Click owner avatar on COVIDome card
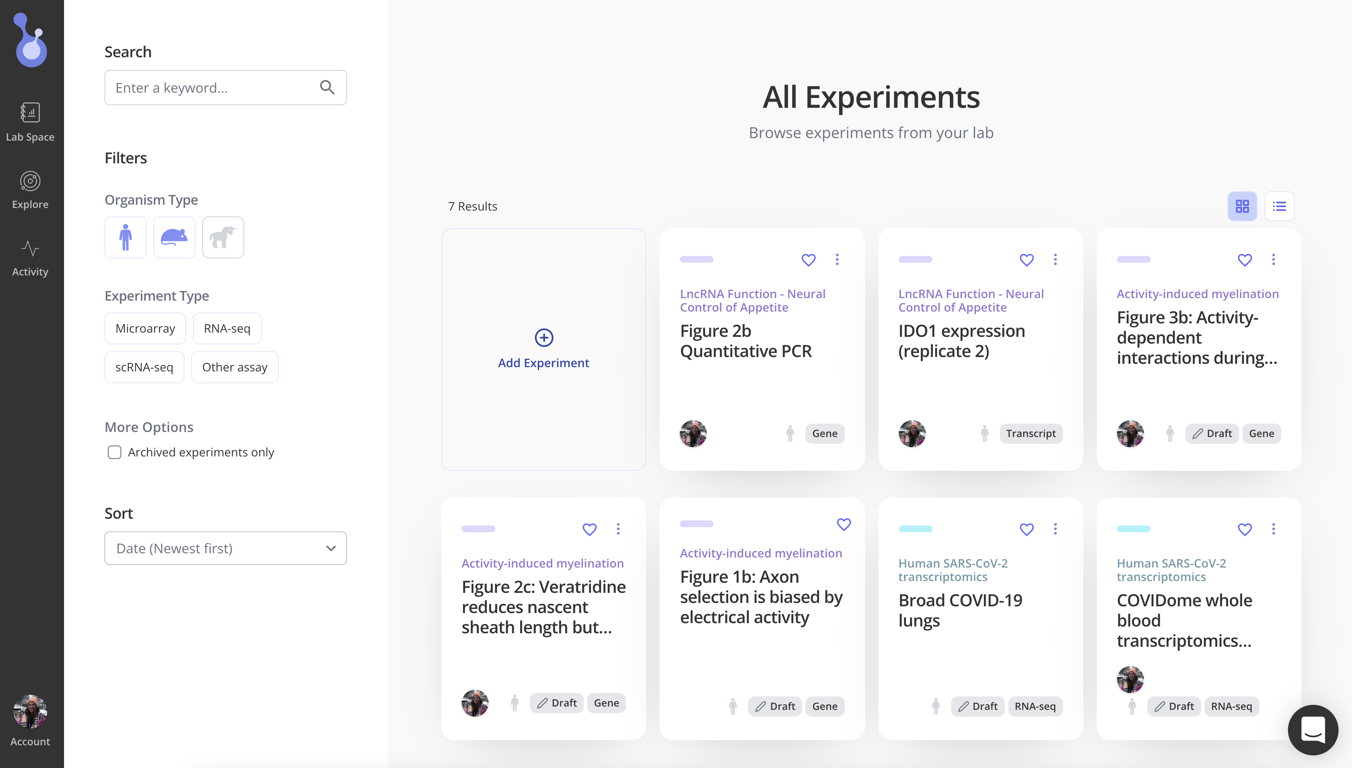The image size is (1352, 768). click(1130, 679)
